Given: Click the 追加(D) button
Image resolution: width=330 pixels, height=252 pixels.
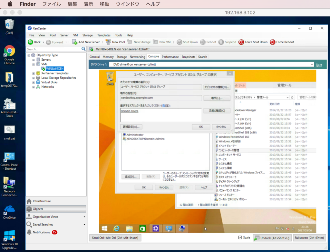Looking at the screenshot, I should click(x=131, y=176).
